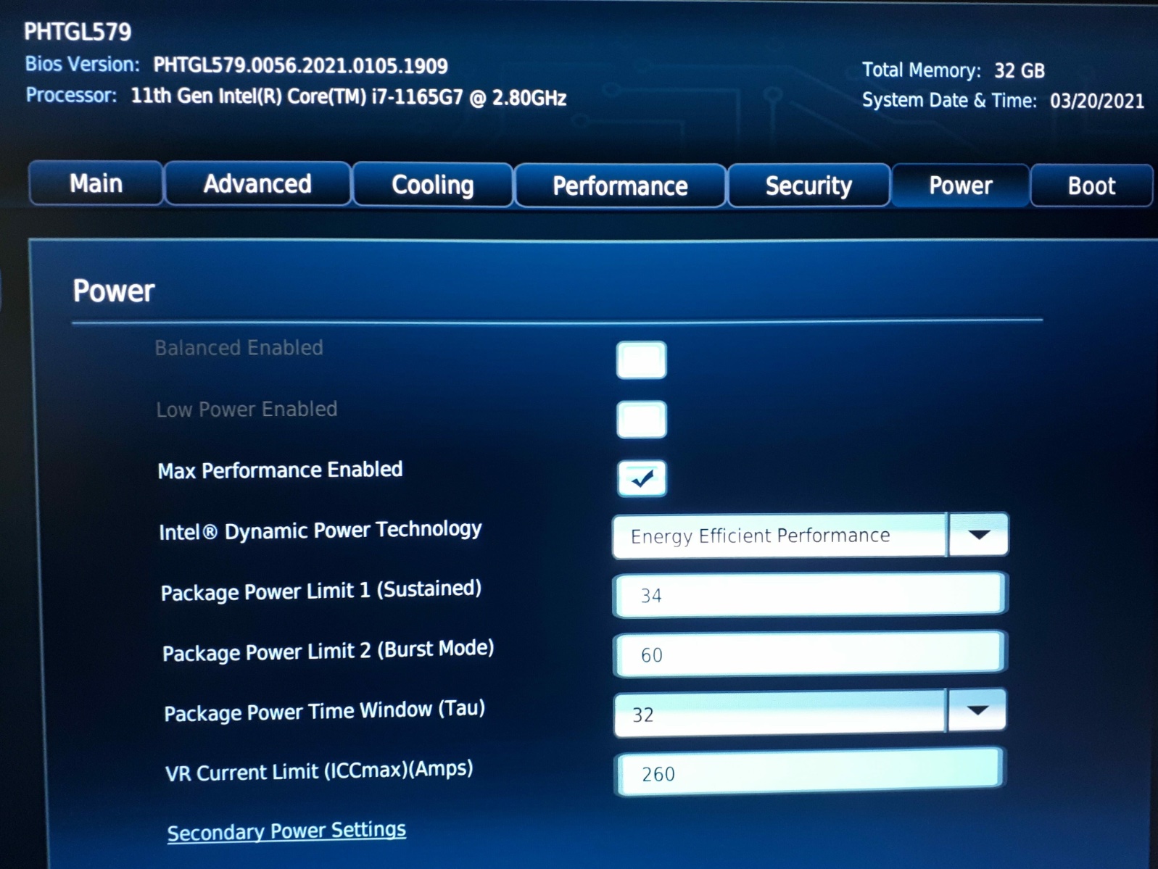Viewport: 1158px width, 869px height.
Task: Click VR Current Limit (ICCmax)(Amps) label
Action: (319, 771)
